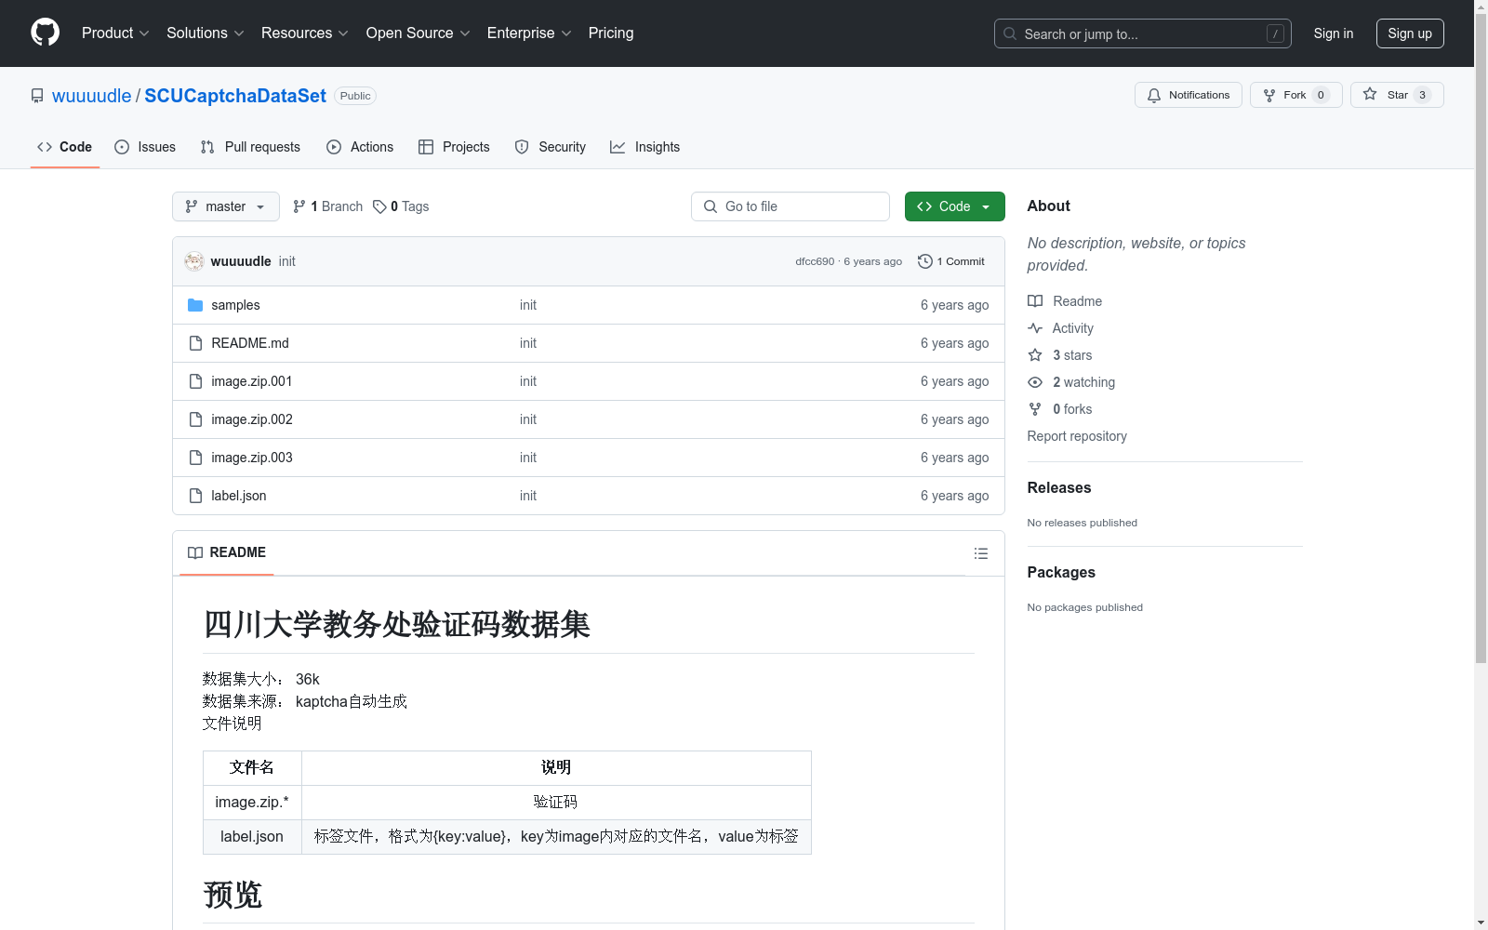Expand the Product menu
The width and height of the screenshot is (1488, 930).
(x=115, y=33)
